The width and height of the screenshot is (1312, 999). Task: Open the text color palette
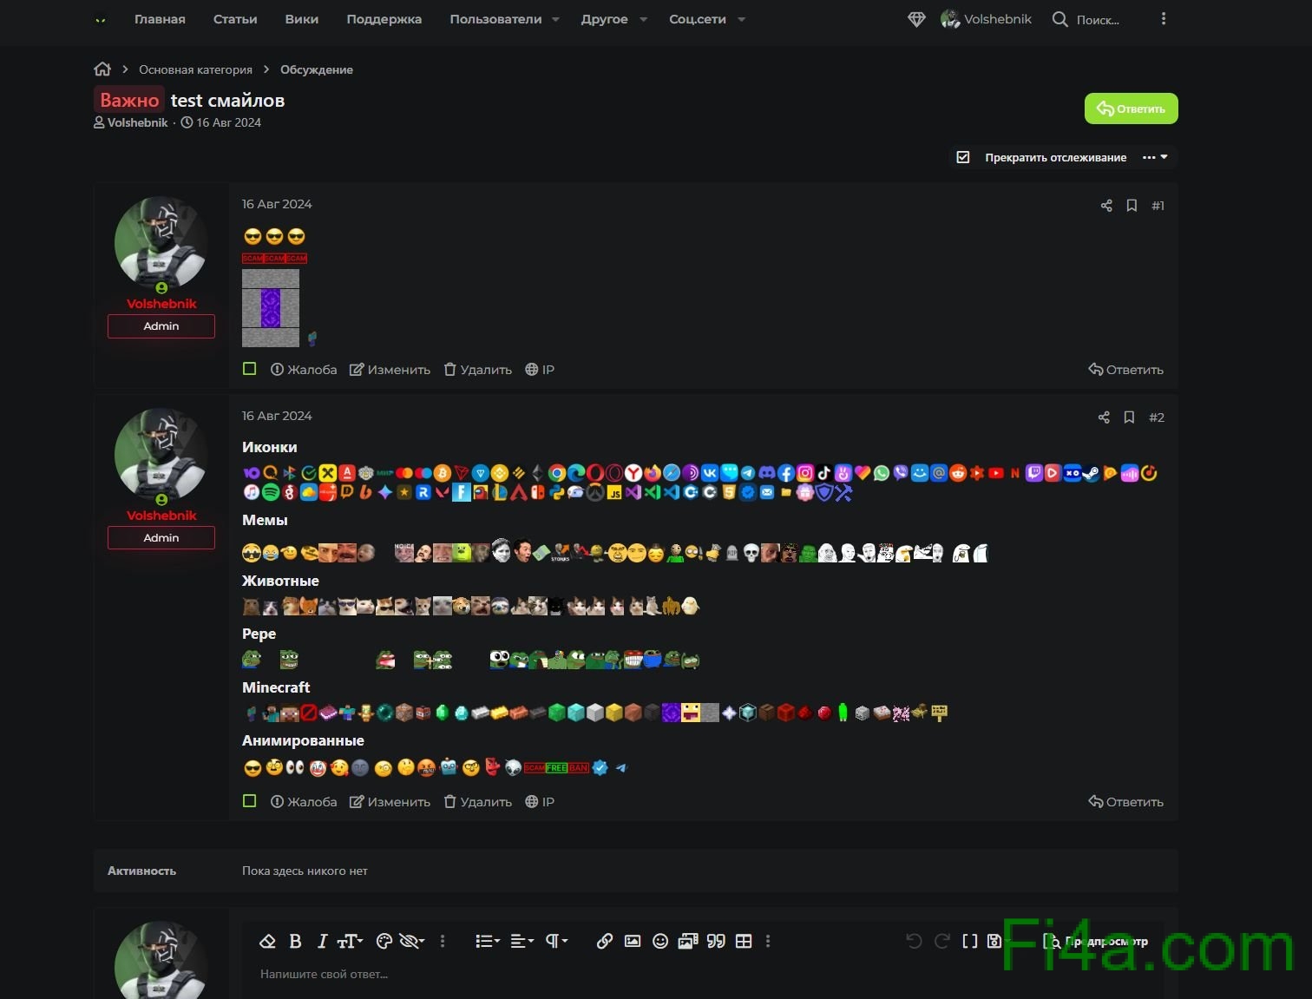(384, 941)
